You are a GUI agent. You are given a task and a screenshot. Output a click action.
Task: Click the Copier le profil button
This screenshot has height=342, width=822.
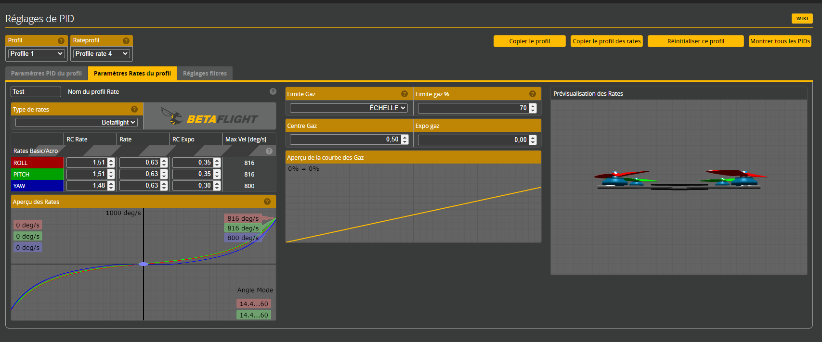(529, 41)
